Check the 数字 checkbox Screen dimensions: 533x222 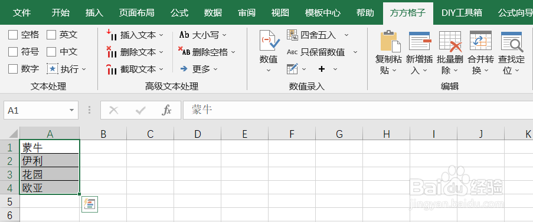coord(13,69)
